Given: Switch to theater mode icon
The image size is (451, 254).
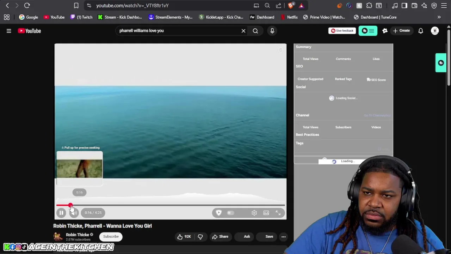Looking at the screenshot, I should (266, 213).
